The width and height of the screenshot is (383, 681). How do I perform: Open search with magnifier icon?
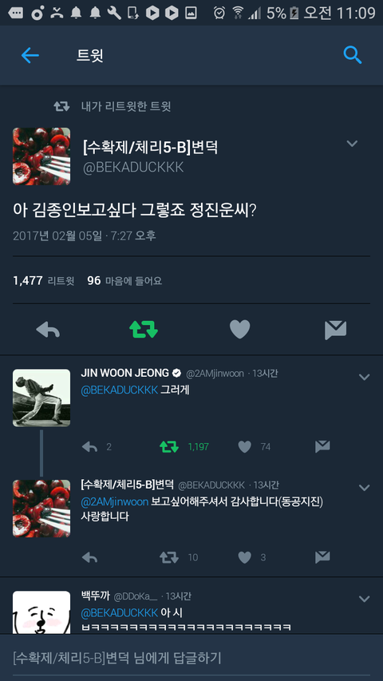click(352, 55)
